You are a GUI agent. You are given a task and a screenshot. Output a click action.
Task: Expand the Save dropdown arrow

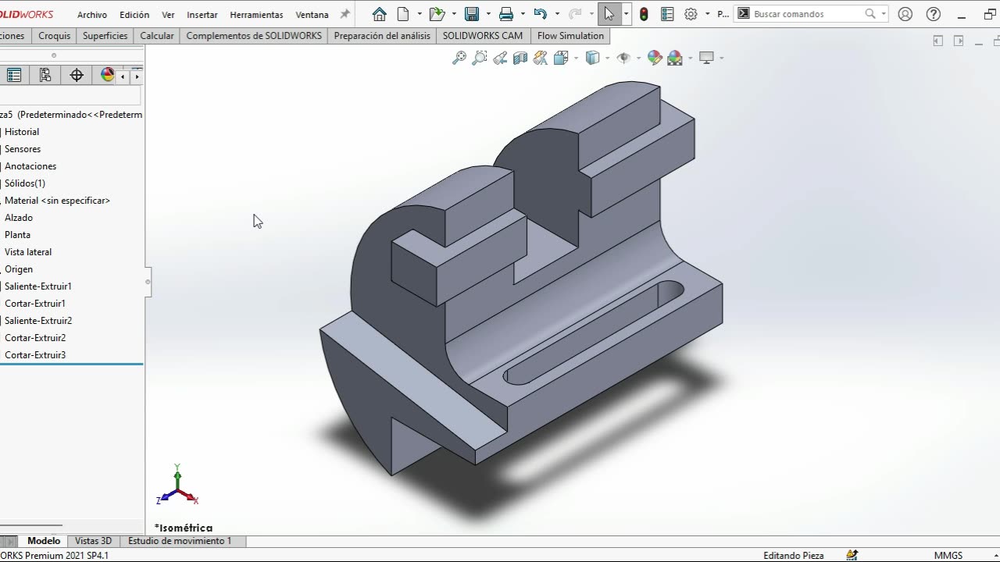click(487, 14)
